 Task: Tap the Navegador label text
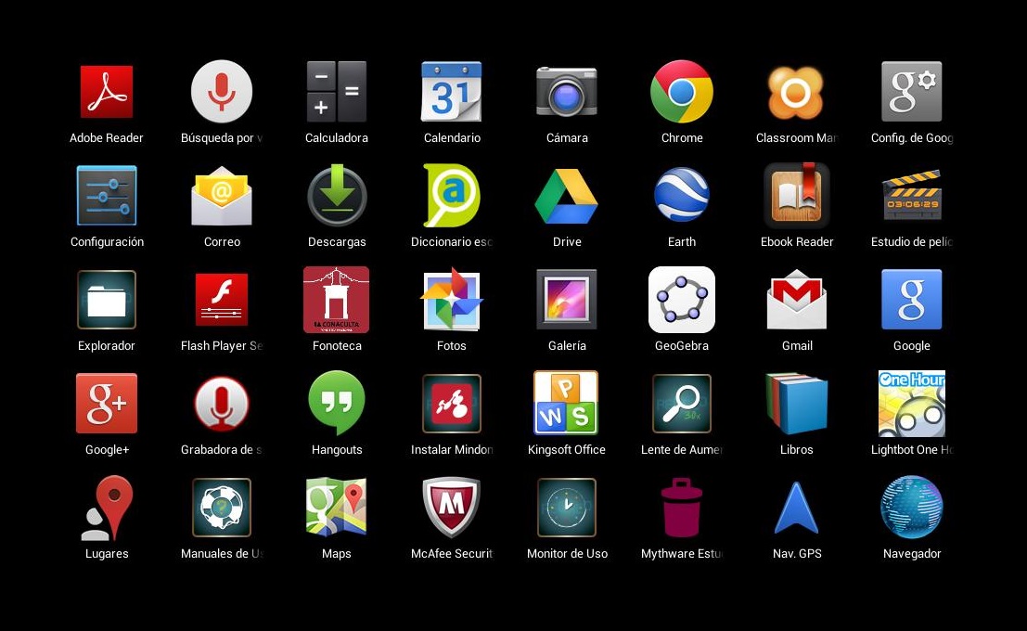tap(912, 554)
